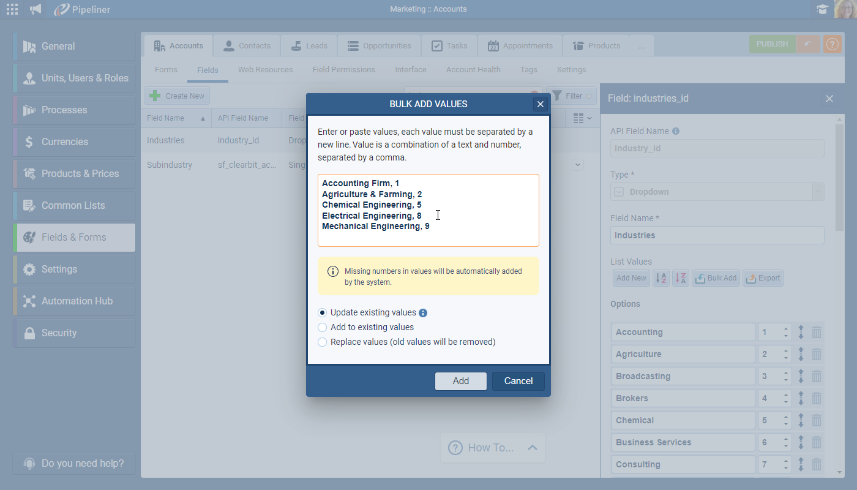Open the graduation cap learning icon

click(x=822, y=9)
